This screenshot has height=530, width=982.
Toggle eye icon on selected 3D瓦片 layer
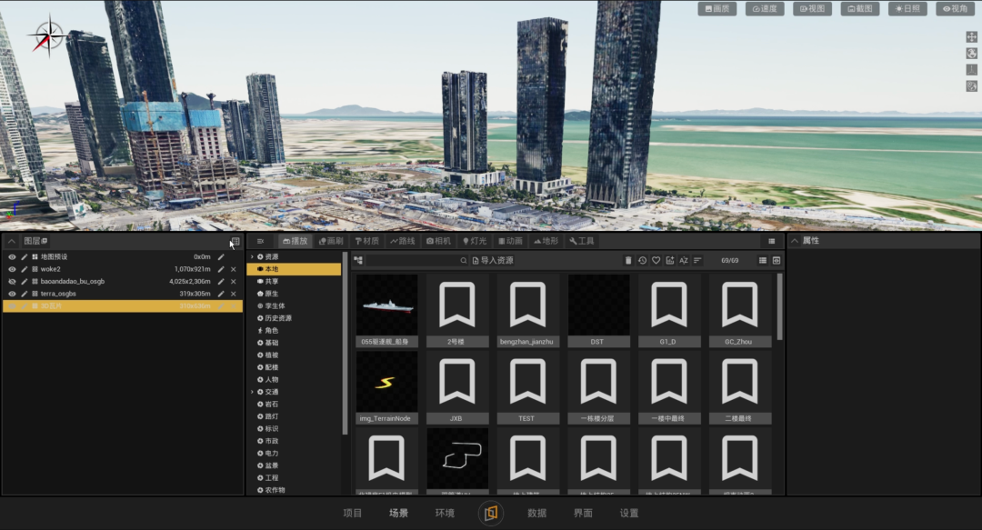point(12,305)
